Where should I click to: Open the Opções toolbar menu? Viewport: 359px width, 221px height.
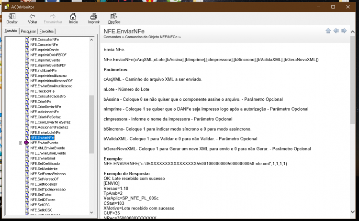click(x=114, y=19)
